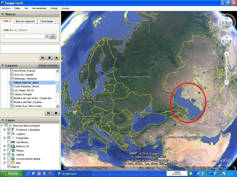Expand the Galería layer node
The height and width of the screenshot is (177, 237).
point(4,154)
